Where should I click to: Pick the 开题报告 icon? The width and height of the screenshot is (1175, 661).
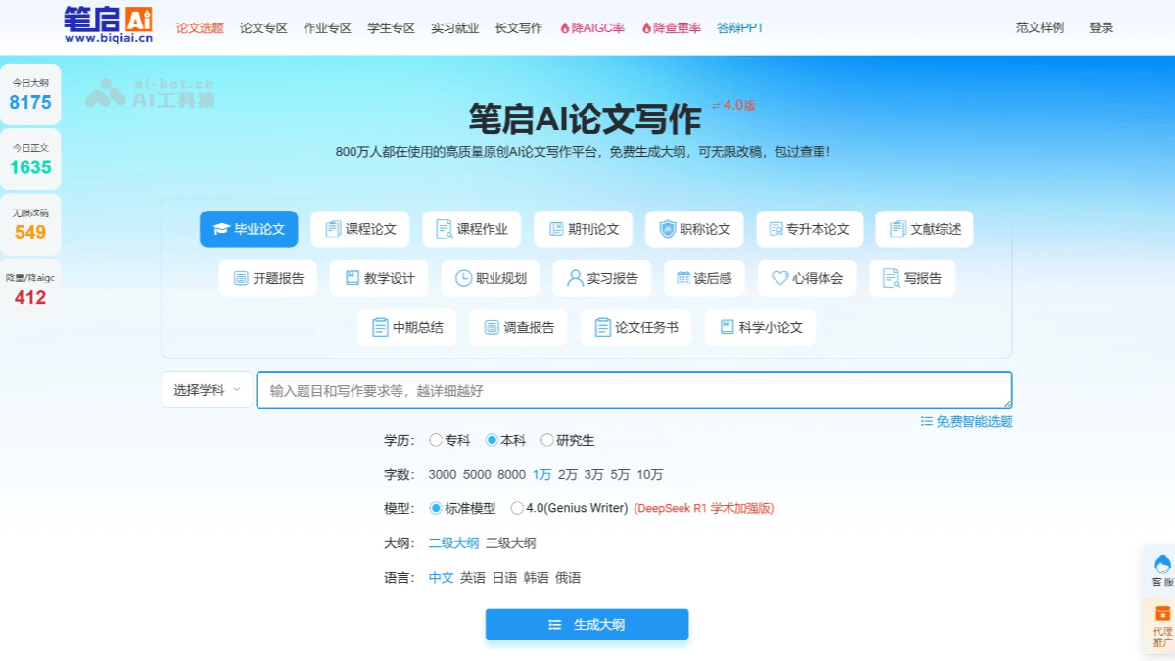pos(267,278)
